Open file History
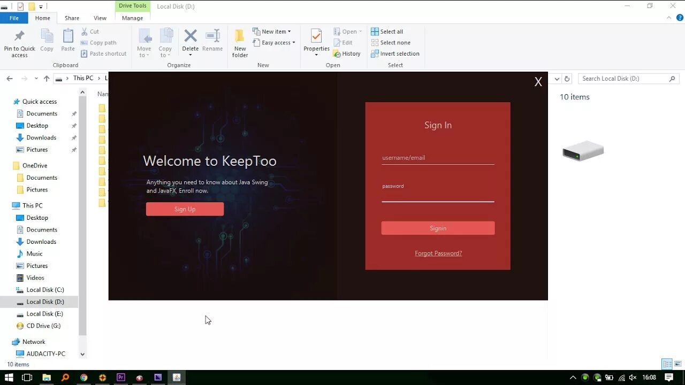The image size is (685, 385). tap(347, 53)
